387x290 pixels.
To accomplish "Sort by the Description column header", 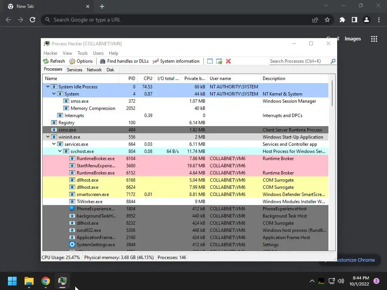I will (x=294, y=79).
